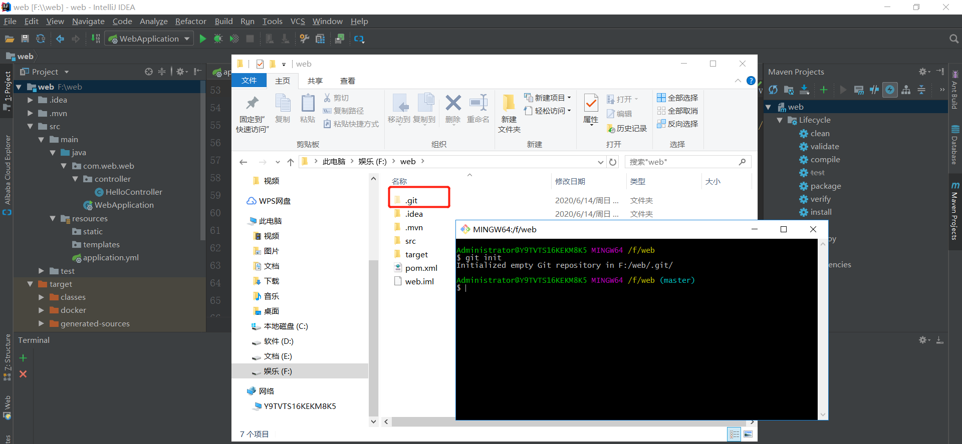Image resolution: width=962 pixels, height=444 pixels.
Task: Click the Save All floppy icon
Action: click(x=25, y=39)
